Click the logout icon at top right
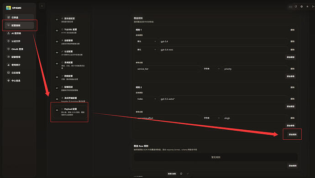Image resolution: width=315 pixels, height=178 pixels. click(x=313, y=7)
